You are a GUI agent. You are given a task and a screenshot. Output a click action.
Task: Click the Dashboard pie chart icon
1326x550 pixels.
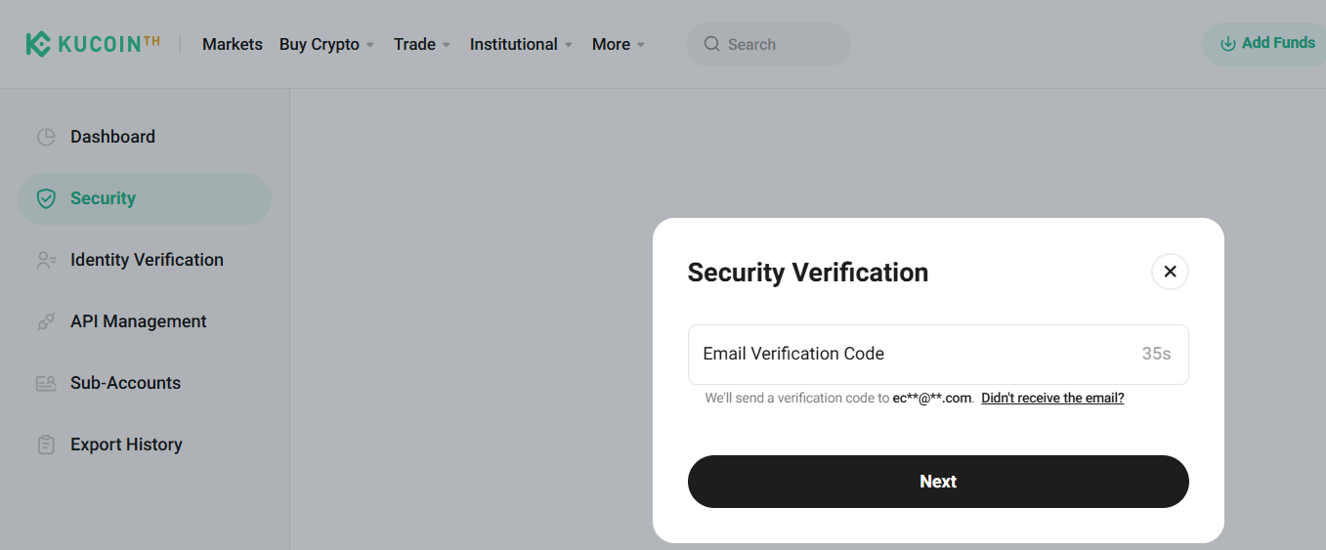coord(46,137)
